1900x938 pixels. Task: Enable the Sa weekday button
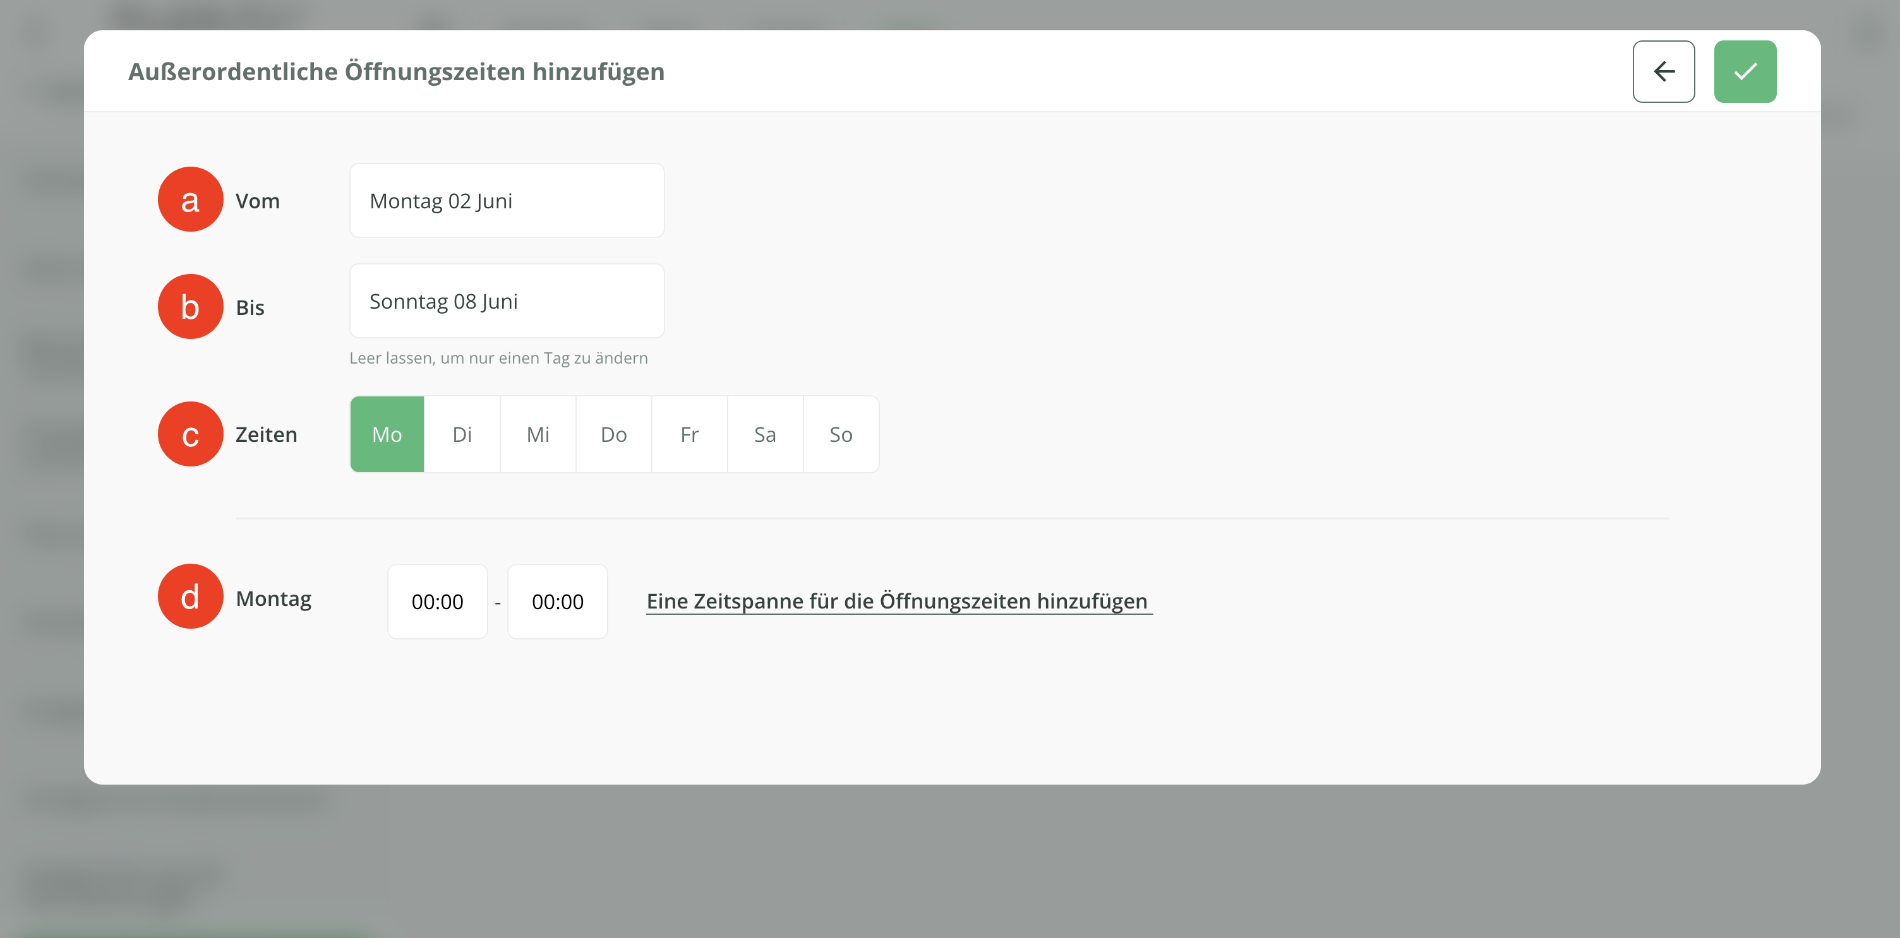click(x=765, y=435)
